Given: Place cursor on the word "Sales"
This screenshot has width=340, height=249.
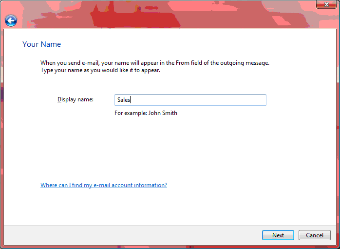Looking at the screenshot, I should pos(123,100).
